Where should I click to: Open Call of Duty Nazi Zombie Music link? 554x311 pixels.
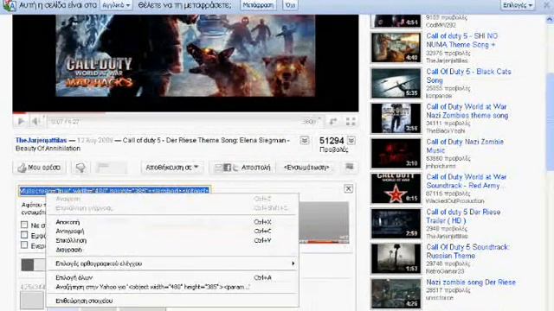(x=465, y=146)
